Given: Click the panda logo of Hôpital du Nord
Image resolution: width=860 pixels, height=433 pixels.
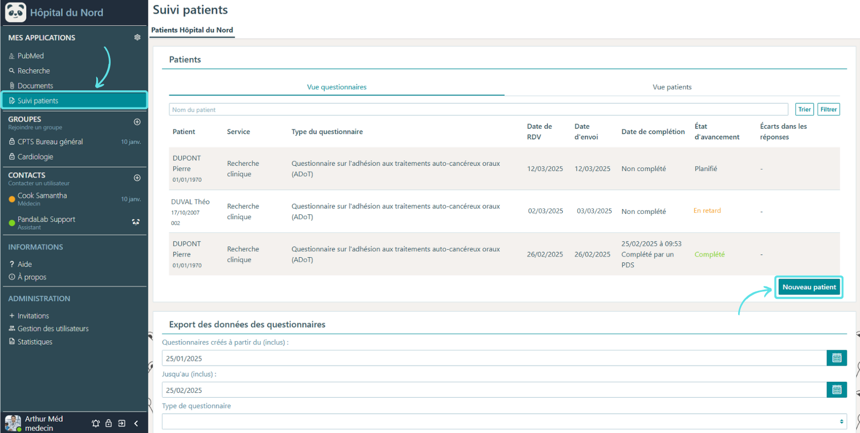Looking at the screenshot, I should [16, 12].
